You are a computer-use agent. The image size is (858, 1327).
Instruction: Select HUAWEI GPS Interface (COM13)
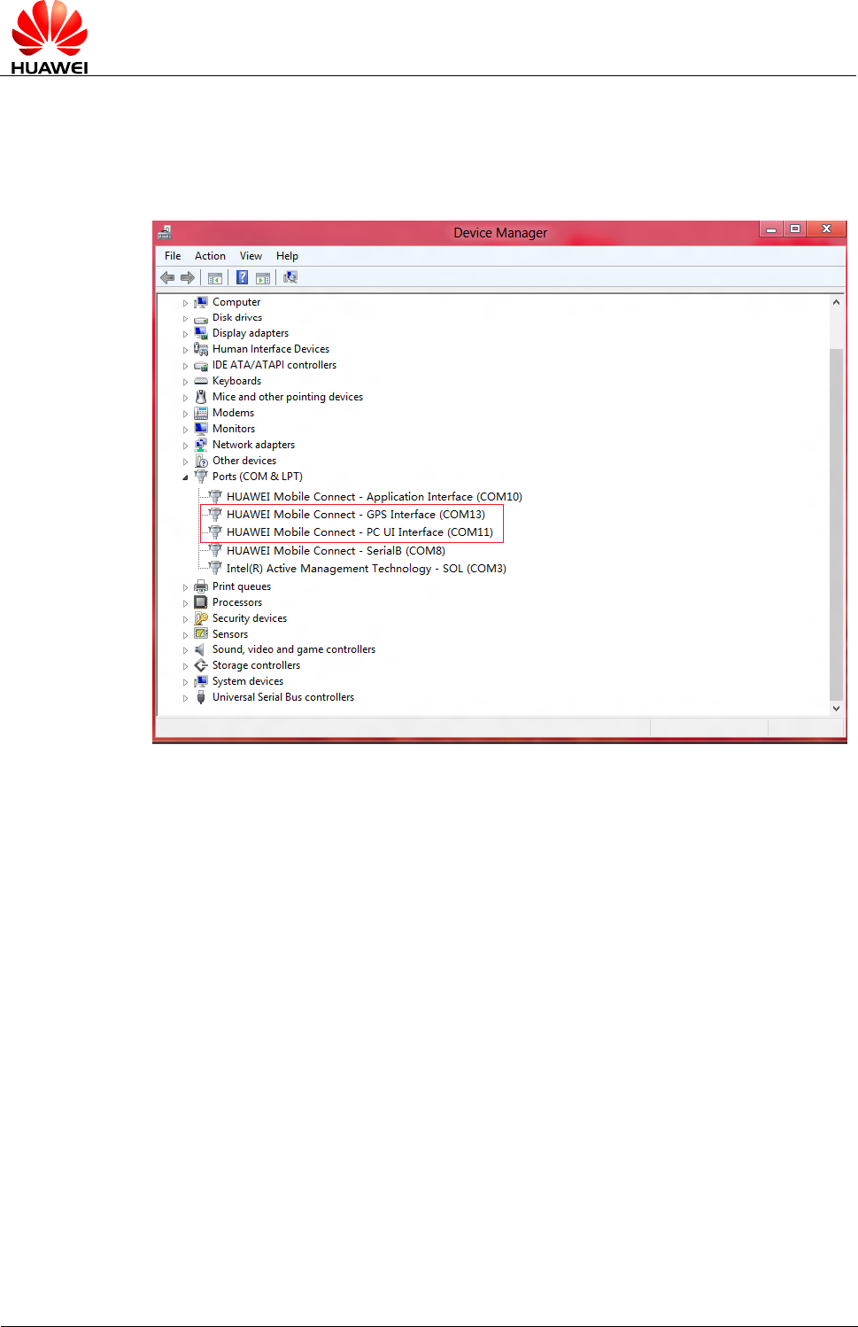[x=356, y=515]
